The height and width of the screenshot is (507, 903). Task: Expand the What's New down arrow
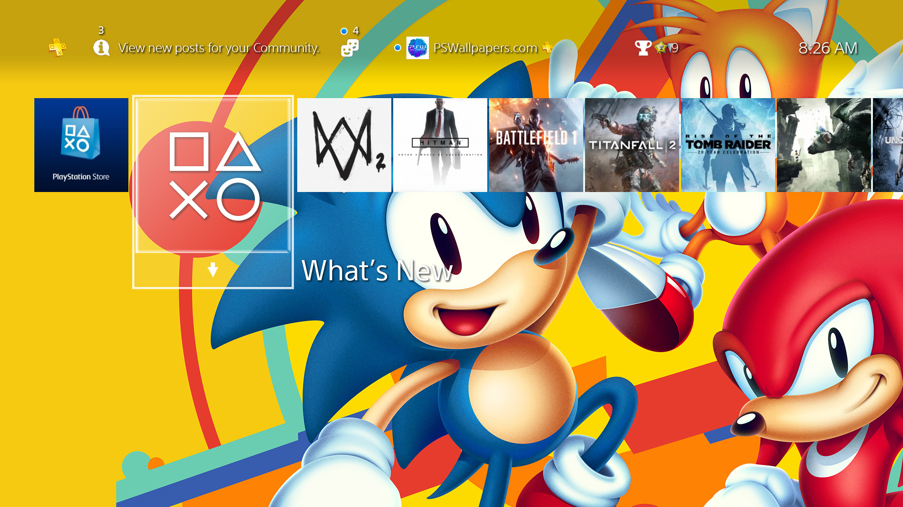[213, 270]
